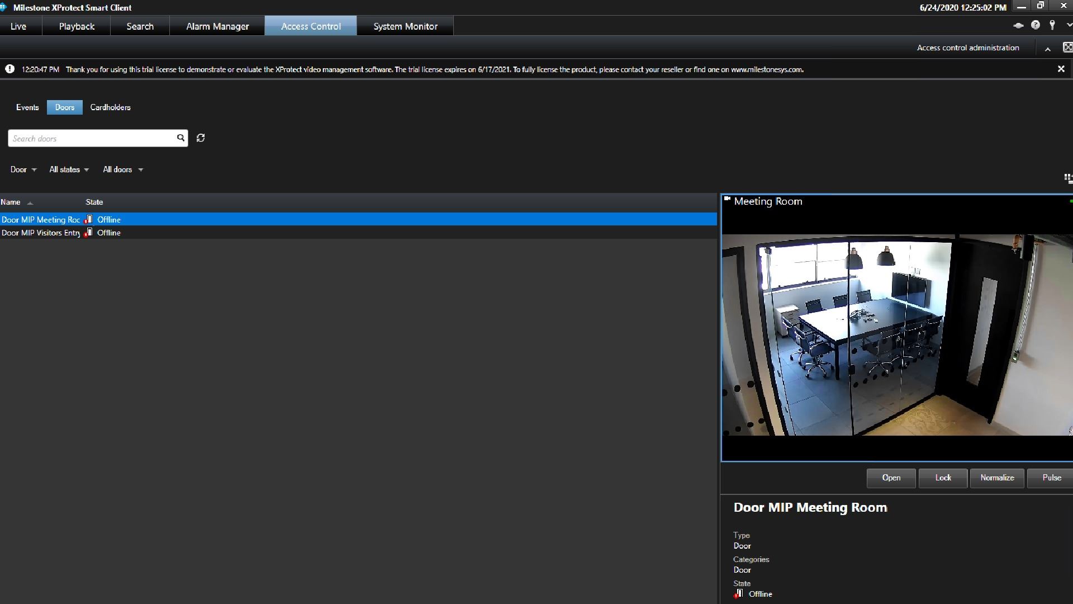Click Access control administration link
This screenshot has height=604, width=1073.
(968, 48)
